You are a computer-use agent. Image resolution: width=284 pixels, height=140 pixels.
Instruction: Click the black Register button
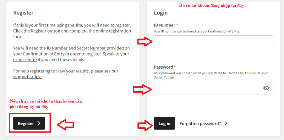29,123
